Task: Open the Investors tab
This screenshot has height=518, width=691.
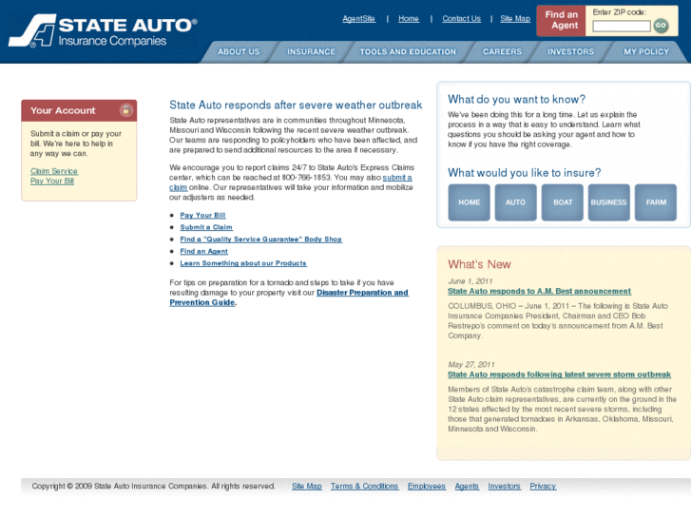Action: point(570,52)
